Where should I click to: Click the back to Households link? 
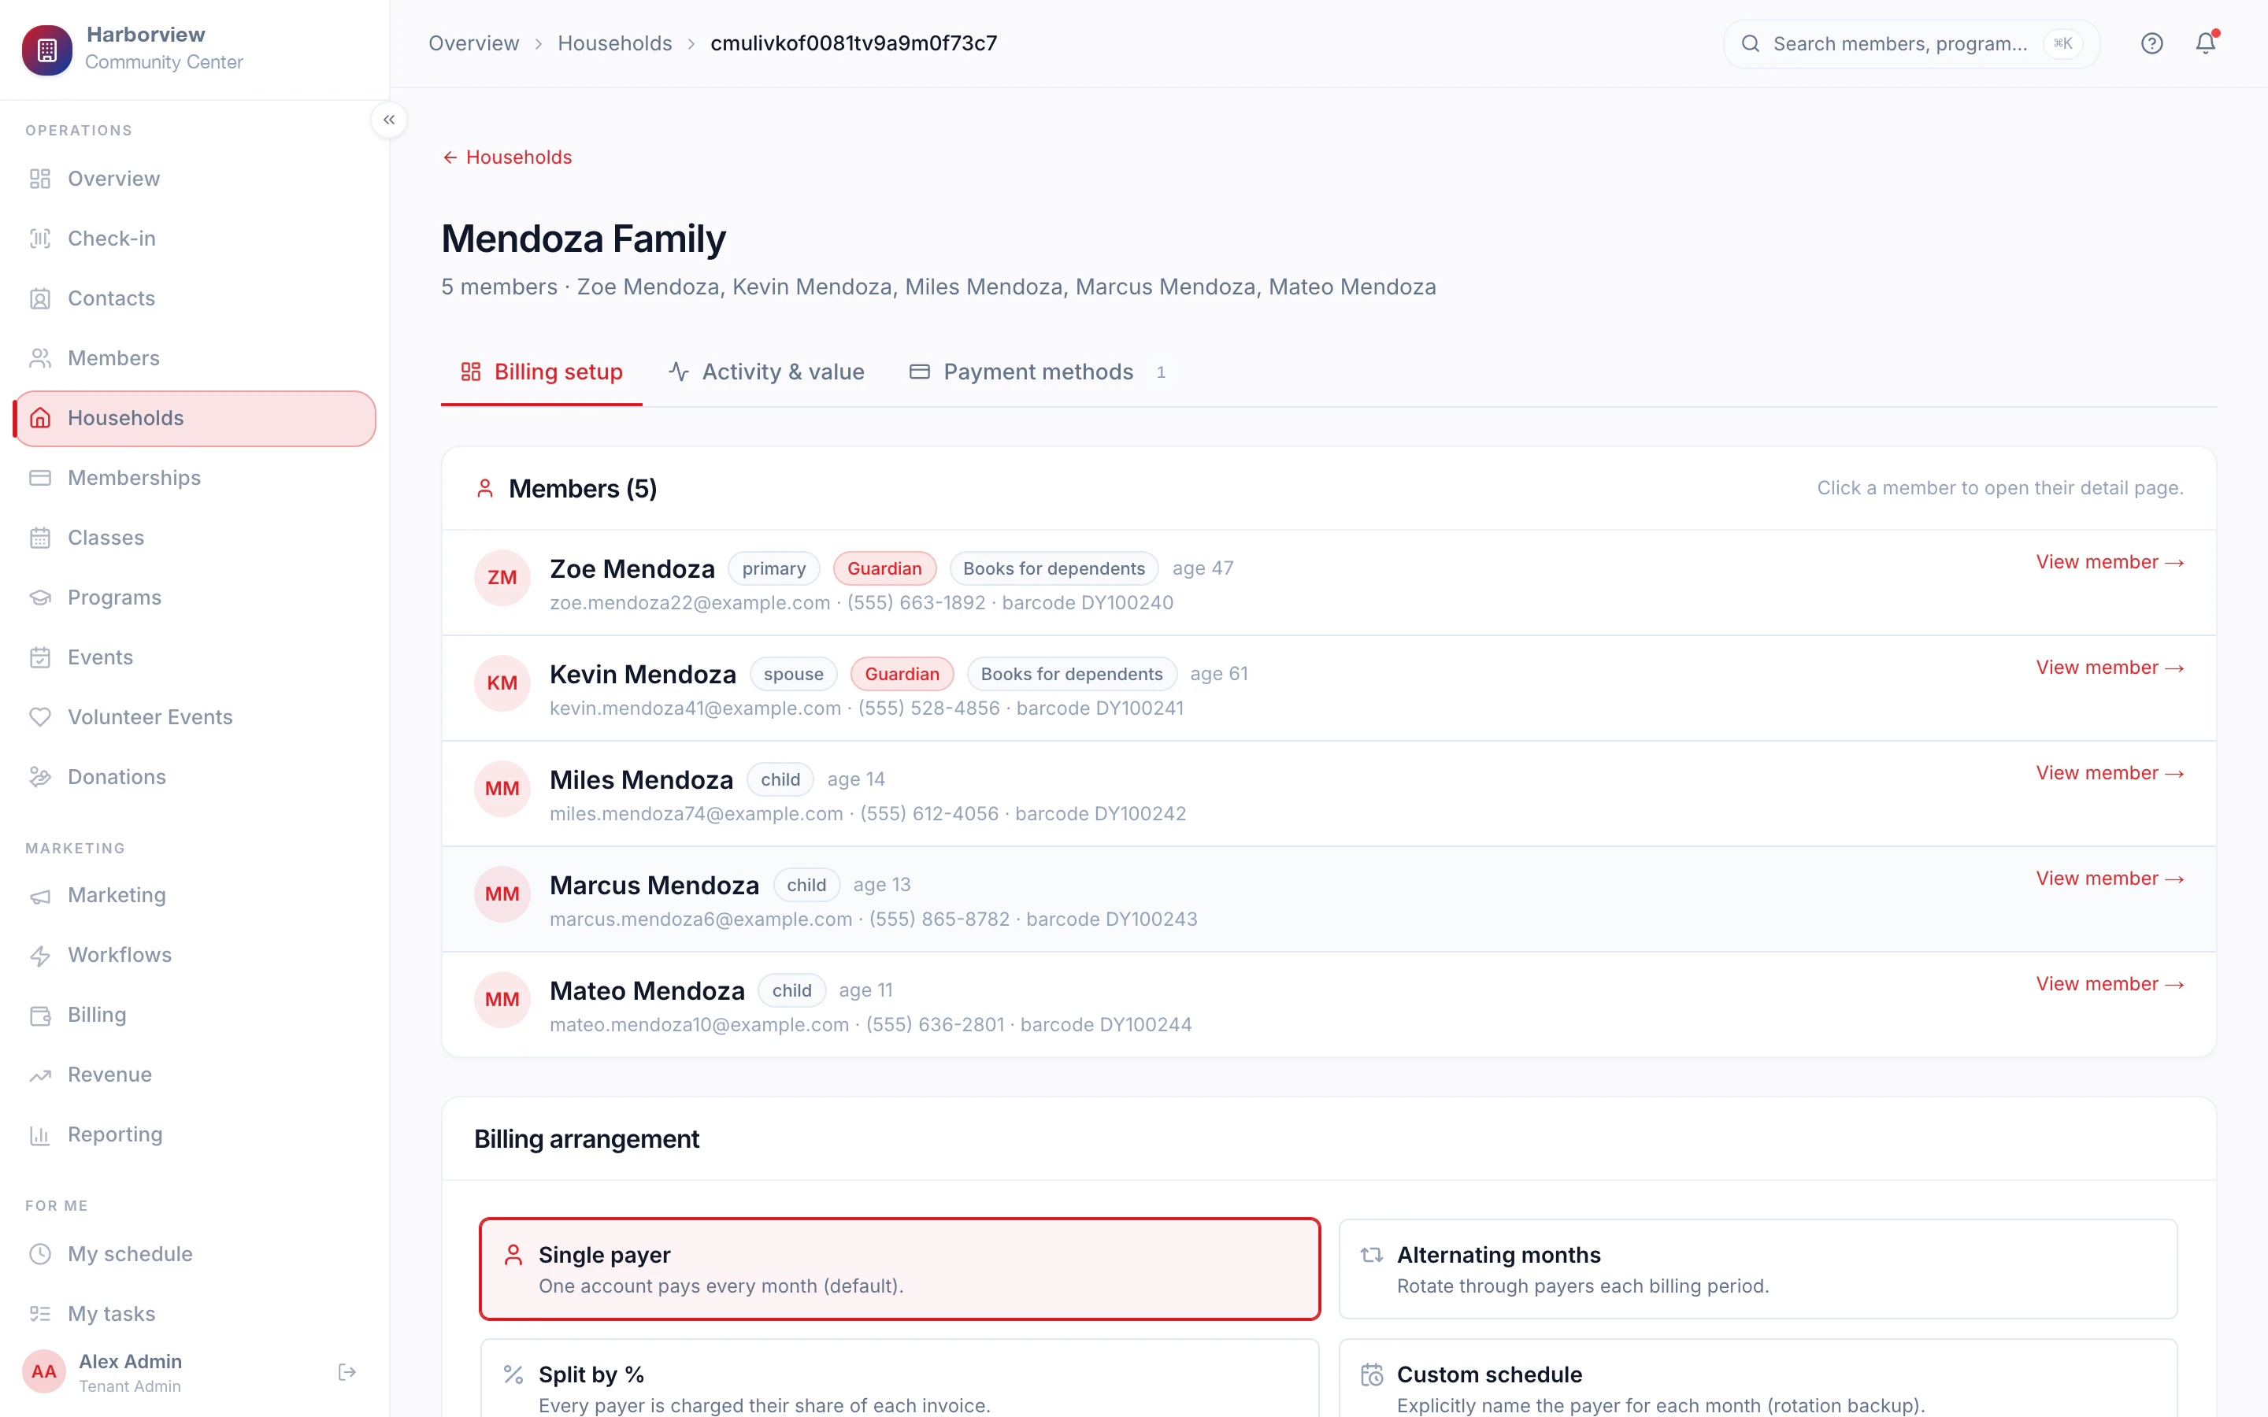tap(507, 157)
